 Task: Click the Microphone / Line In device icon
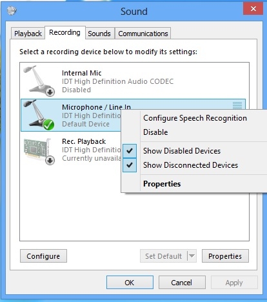pos(39,115)
